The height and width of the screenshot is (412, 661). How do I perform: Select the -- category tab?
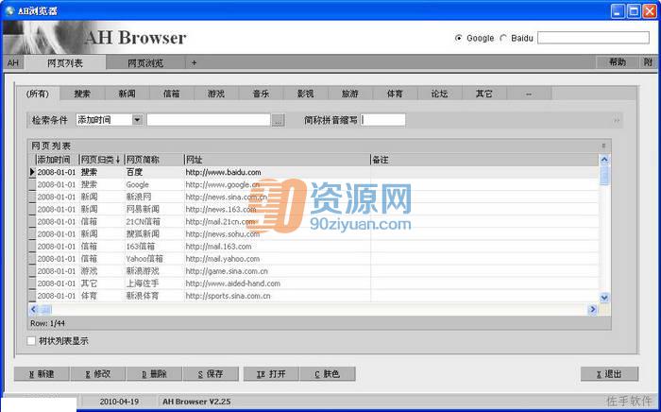(529, 94)
